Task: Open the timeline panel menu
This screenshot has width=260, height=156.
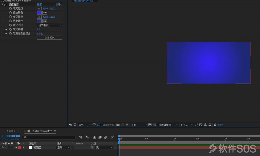Action: (x=55, y=131)
